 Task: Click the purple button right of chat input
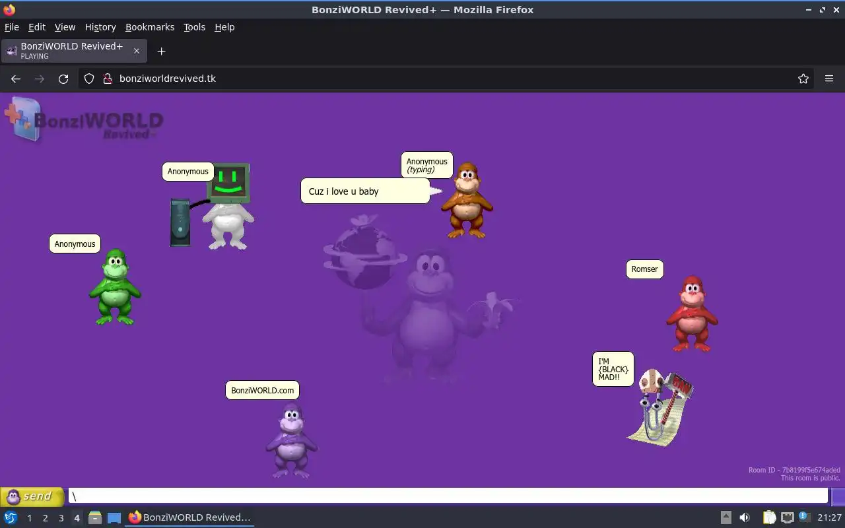pos(837,496)
